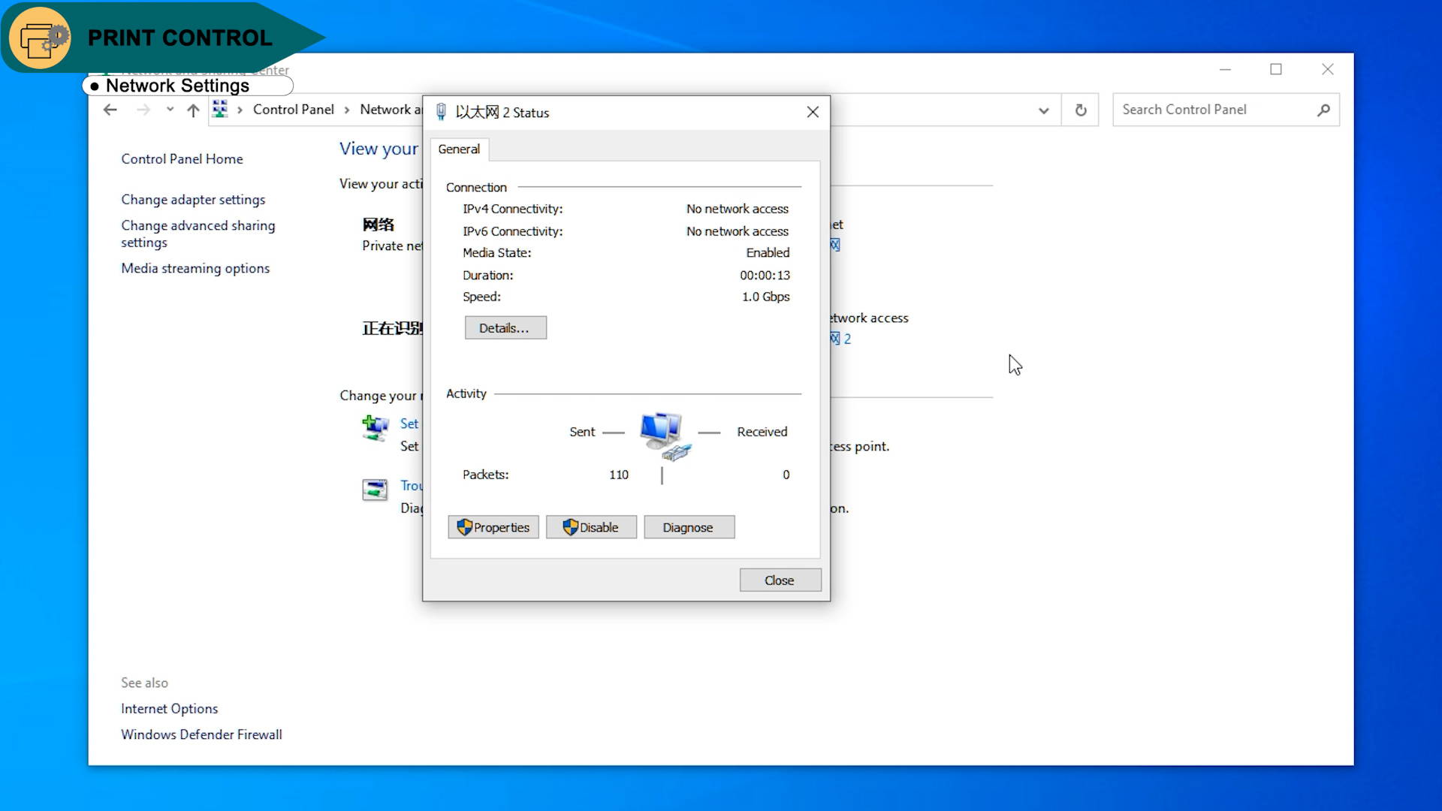This screenshot has width=1442, height=811.
Task: Click the Forward navigation arrow
Action: tap(143, 110)
